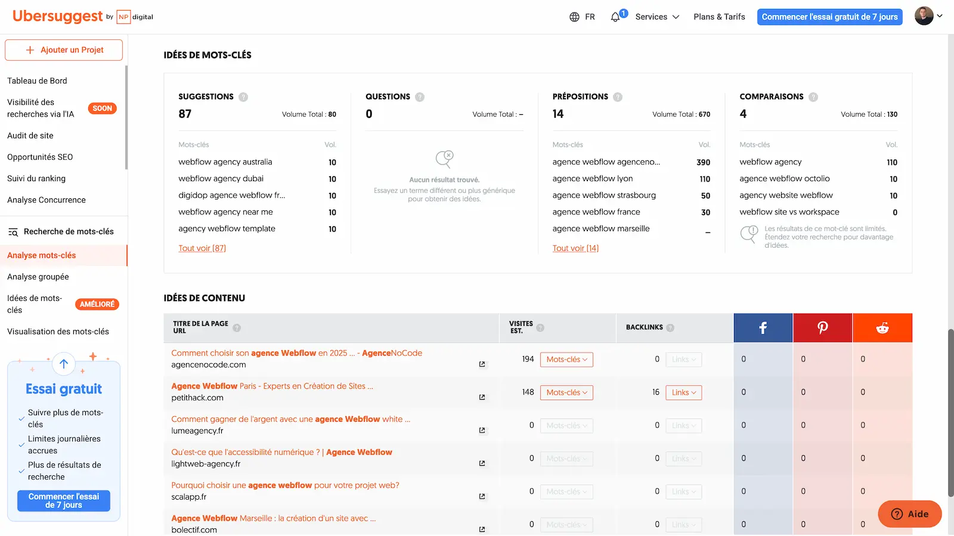Image resolution: width=954 pixels, height=536 pixels.
Task: Click the Ubersuggest logo
Action: pos(58,16)
